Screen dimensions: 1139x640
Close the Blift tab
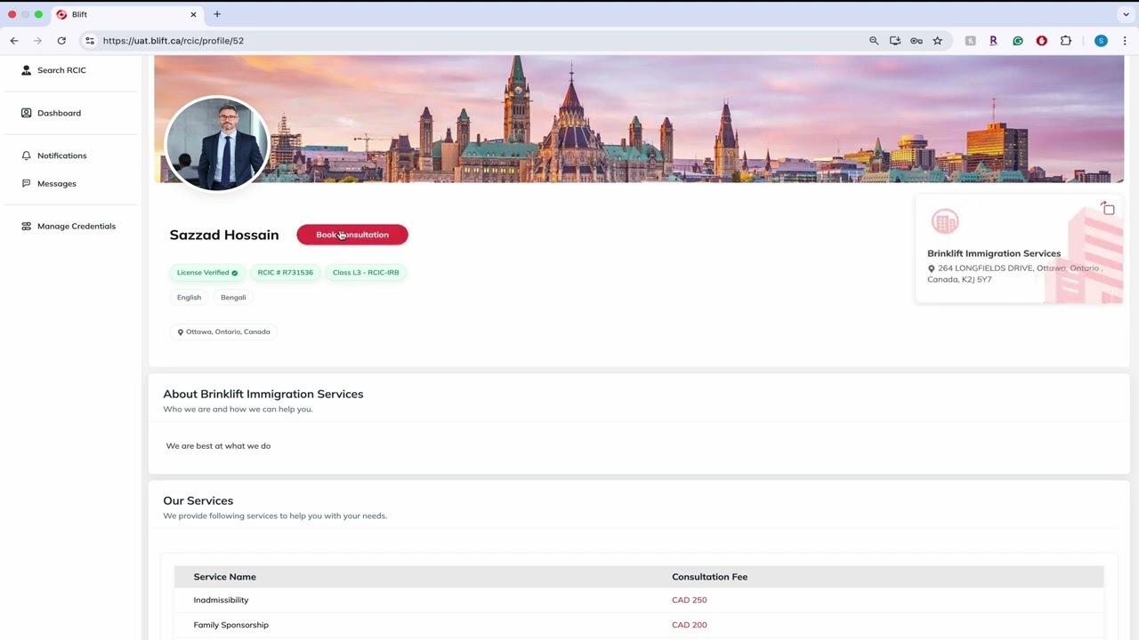pos(193,14)
